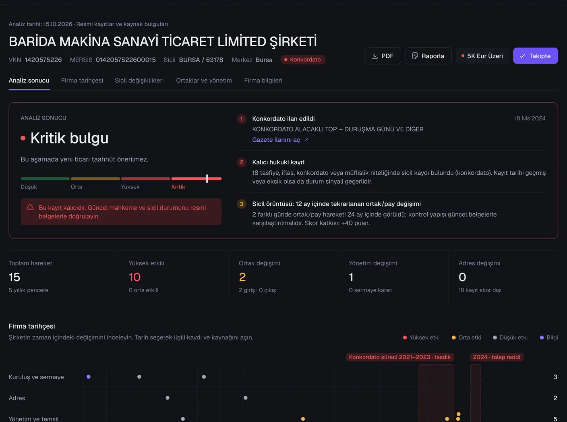567x422 pixels.
Task: Open the Gazete ilanını aç link
Action: [x=276, y=140]
